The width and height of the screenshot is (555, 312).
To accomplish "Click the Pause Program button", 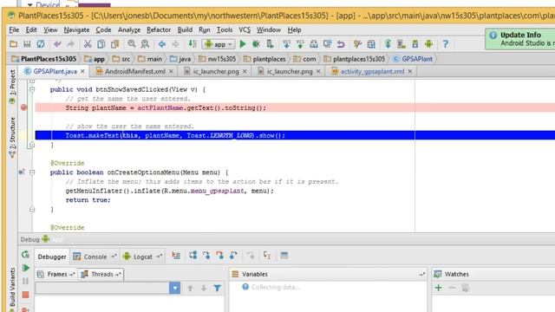I will tap(25, 282).
